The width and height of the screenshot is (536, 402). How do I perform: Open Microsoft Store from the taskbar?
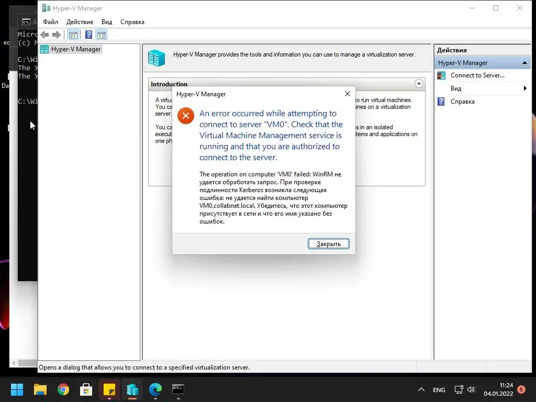(x=86, y=389)
